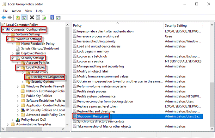Click the Policy-based QoS chart icon
The width and height of the screenshot is (215, 138).
[18, 120]
